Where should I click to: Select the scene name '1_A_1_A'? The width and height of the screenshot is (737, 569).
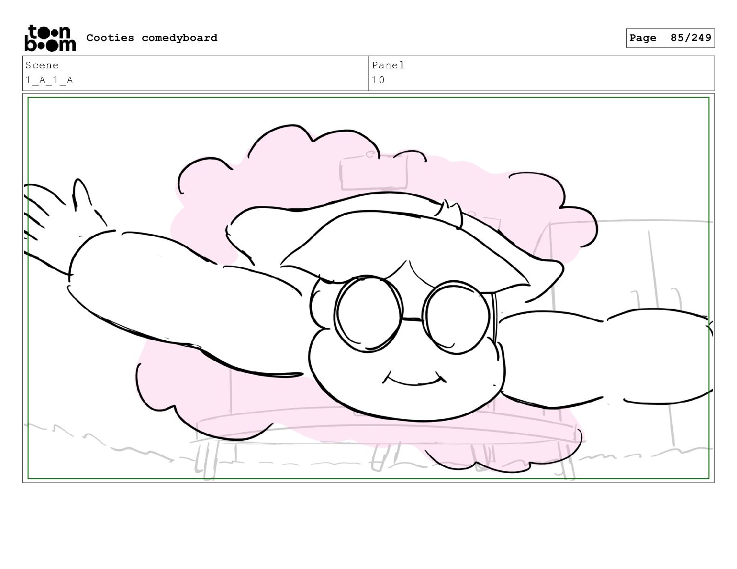[x=49, y=80]
